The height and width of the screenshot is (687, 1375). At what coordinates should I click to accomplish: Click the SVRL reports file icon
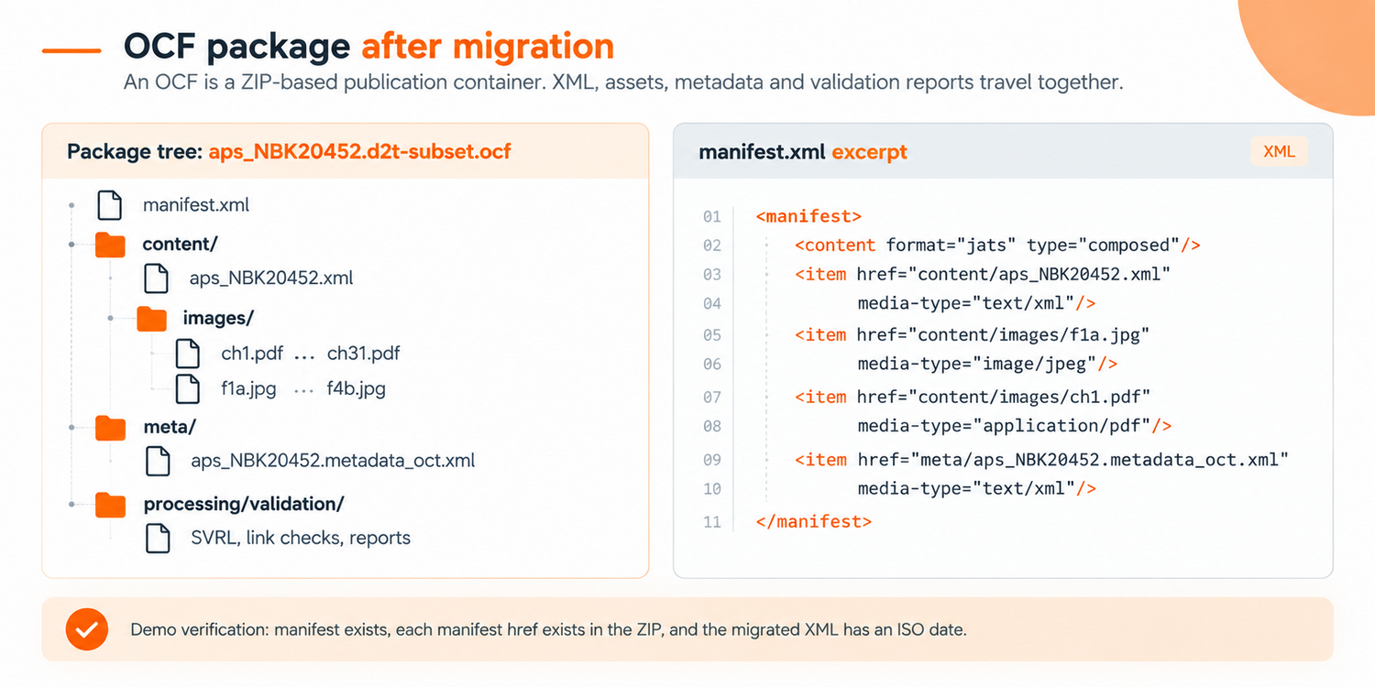click(x=158, y=538)
